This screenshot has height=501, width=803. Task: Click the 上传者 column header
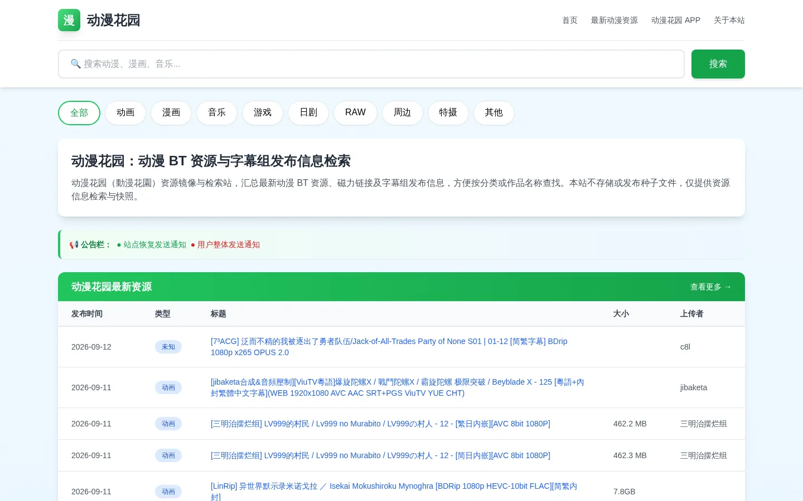pos(692,314)
